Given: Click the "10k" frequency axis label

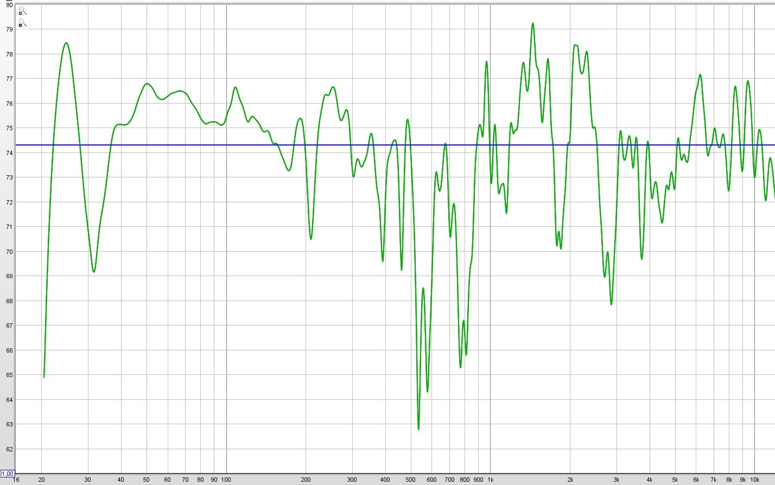Looking at the screenshot, I should coord(754,480).
